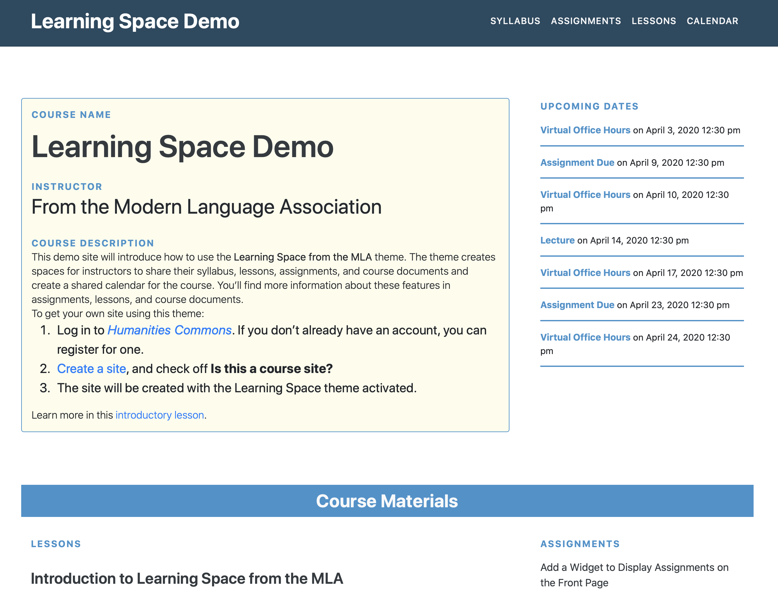Click the Course Materials banner heading
Screen dimensions: 778x595
click(x=387, y=501)
